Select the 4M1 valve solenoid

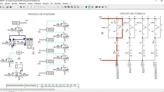pos(9,75)
